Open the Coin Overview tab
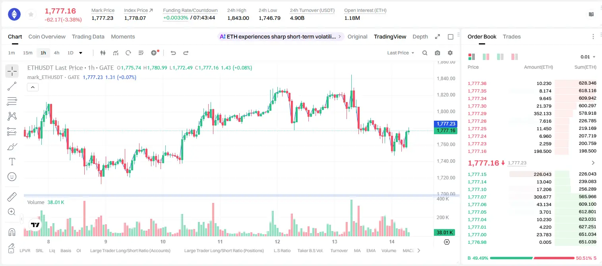This screenshot has width=602, height=266. point(47,37)
